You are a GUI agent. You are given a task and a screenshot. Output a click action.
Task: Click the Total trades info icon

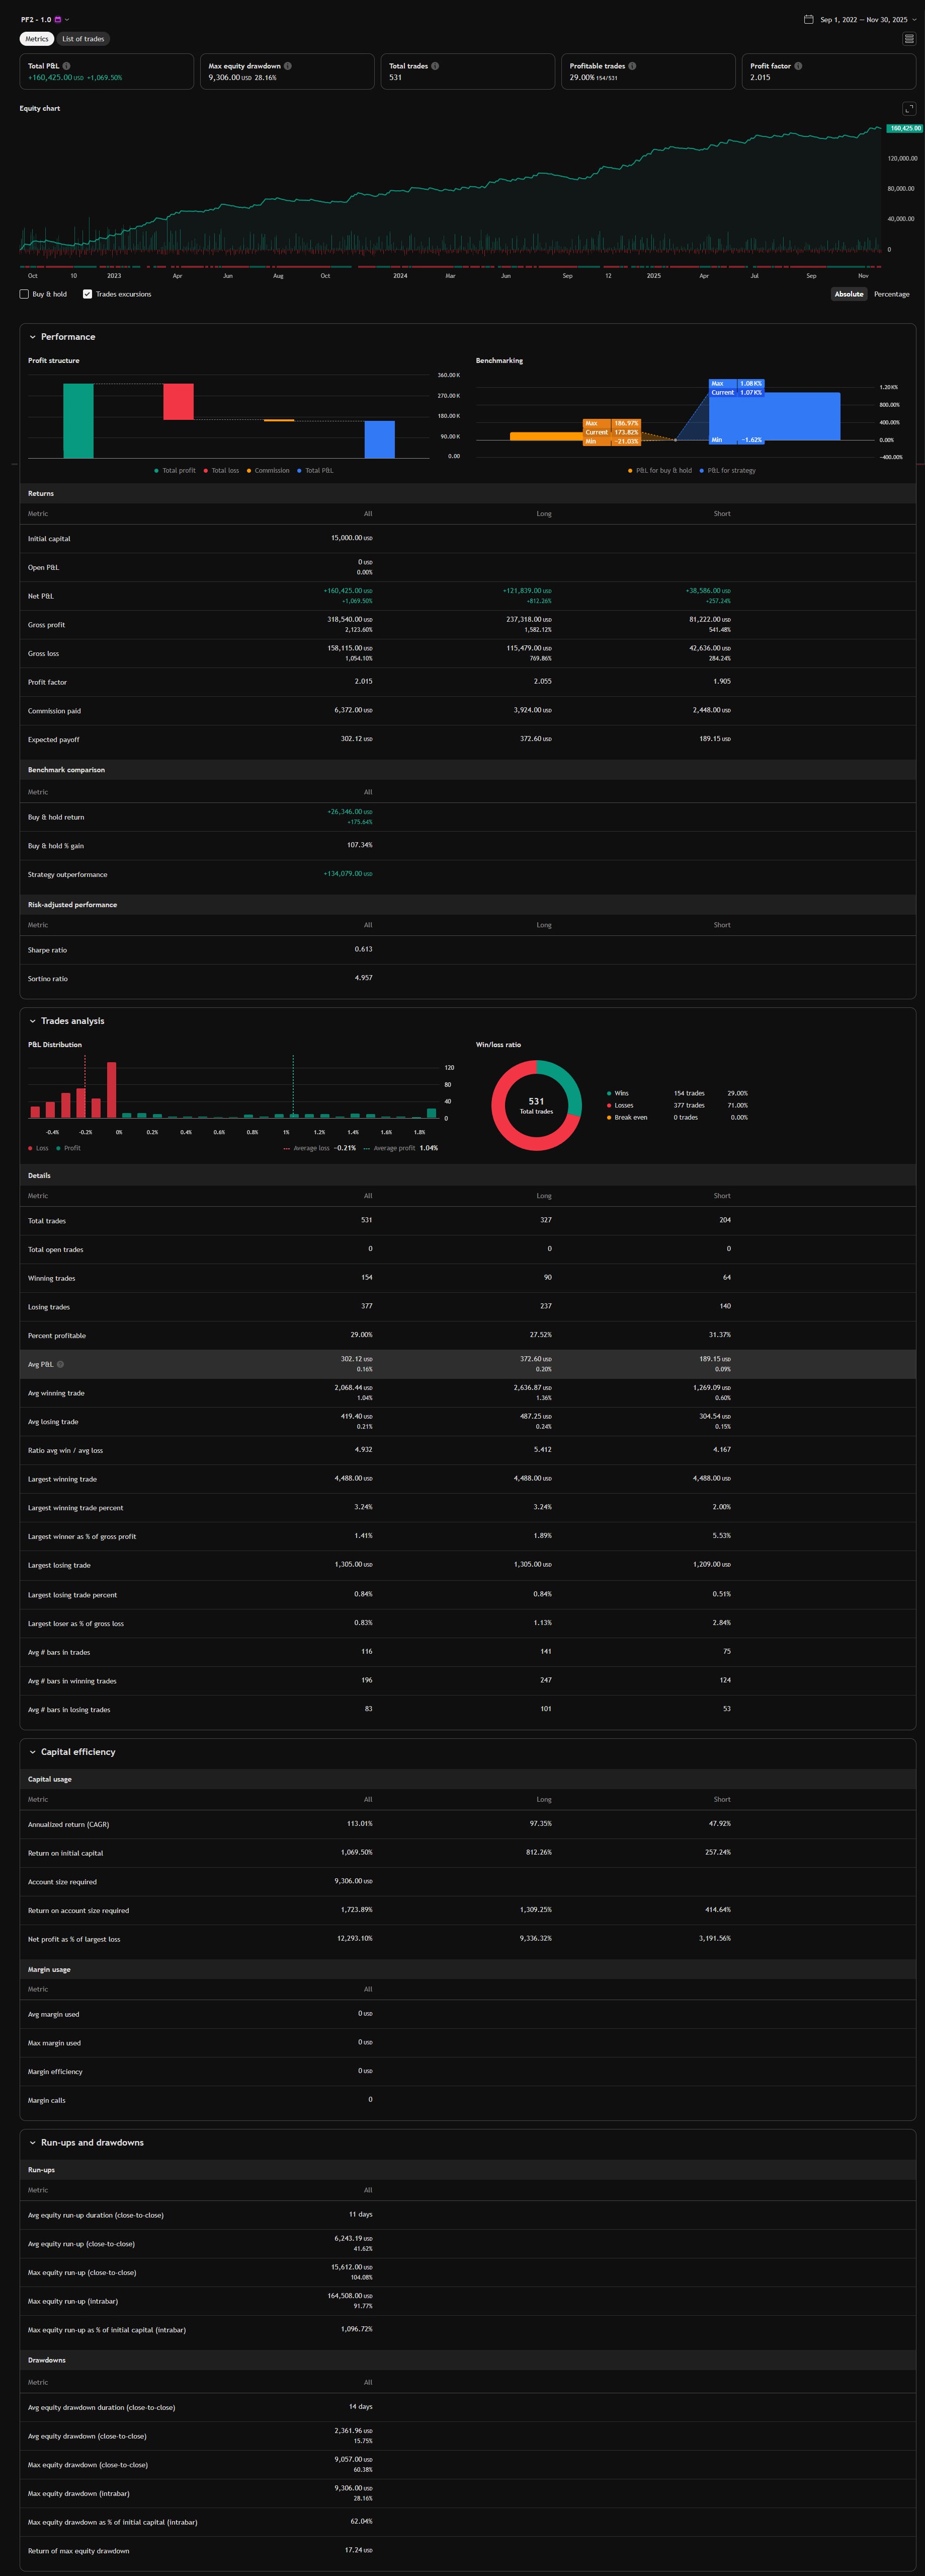coord(435,66)
